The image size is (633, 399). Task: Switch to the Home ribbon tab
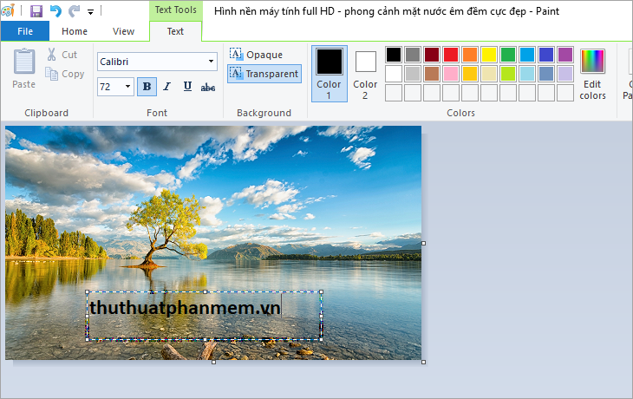(75, 31)
